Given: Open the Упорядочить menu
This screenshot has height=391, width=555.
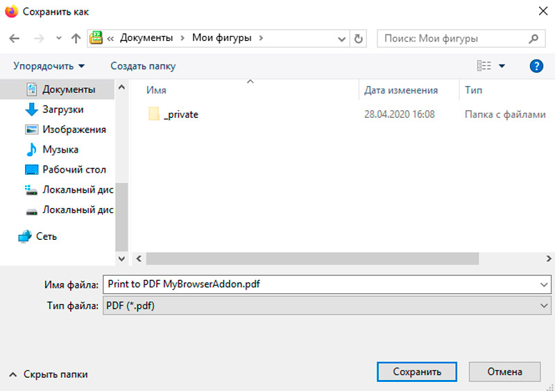Looking at the screenshot, I should point(49,66).
